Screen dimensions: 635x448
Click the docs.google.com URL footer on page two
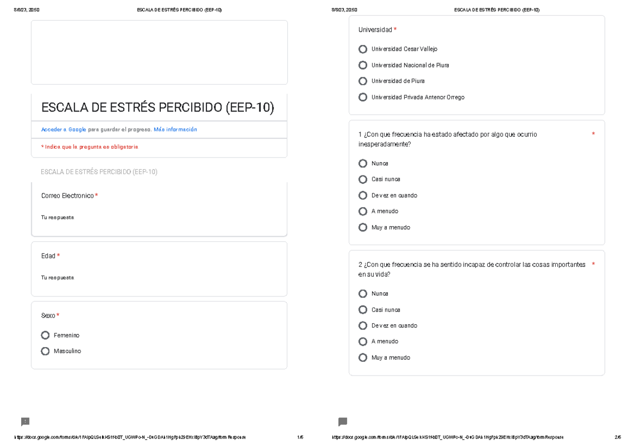[x=448, y=437]
